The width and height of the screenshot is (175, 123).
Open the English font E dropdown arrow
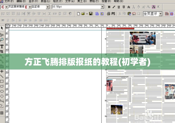(x=30, y=7)
